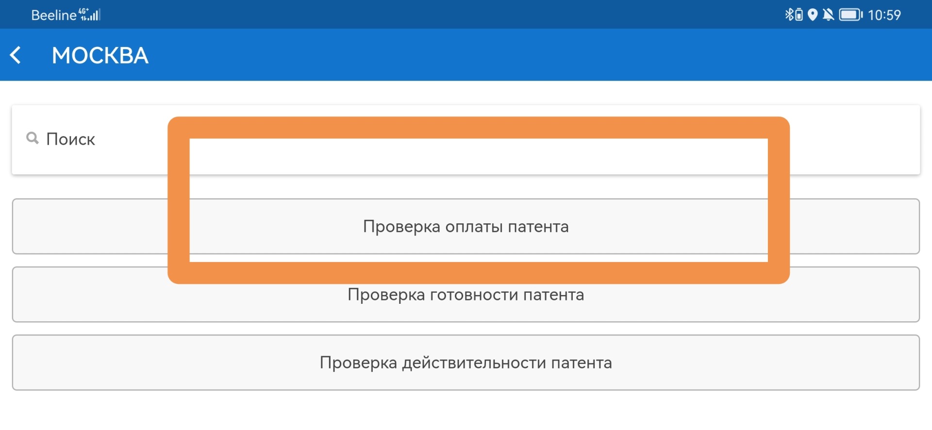Tap the 10:59 clock in status bar

pyautogui.click(x=884, y=15)
